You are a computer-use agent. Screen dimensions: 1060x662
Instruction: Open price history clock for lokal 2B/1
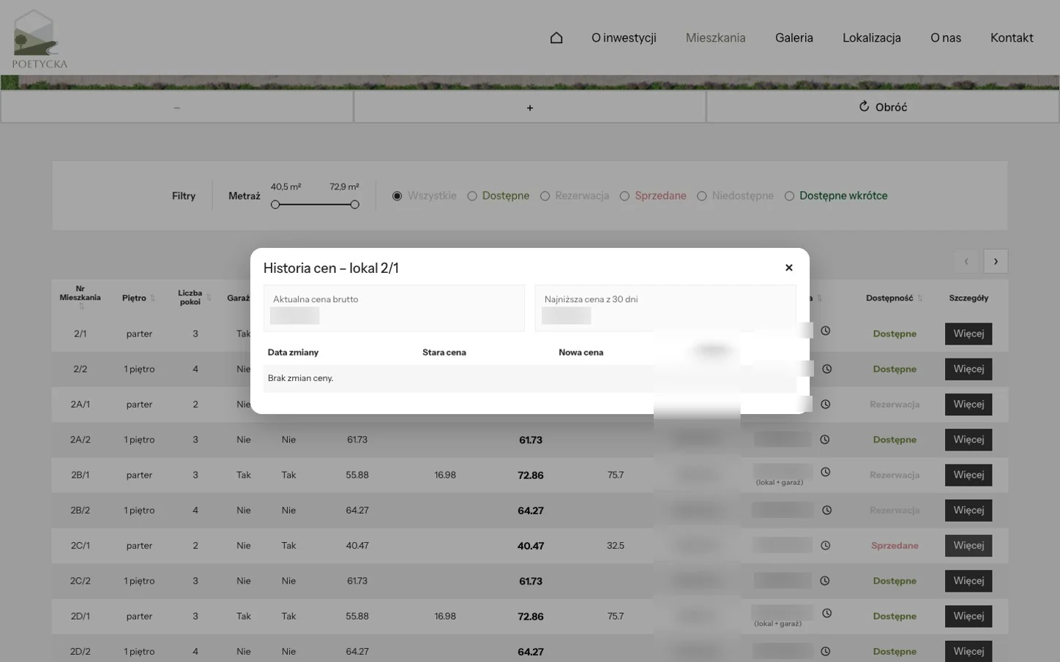pyautogui.click(x=825, y=472)
